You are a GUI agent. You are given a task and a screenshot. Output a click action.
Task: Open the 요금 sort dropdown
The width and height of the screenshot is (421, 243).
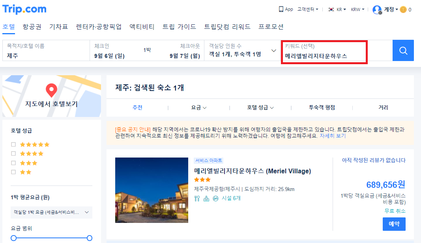pos(199,108)
